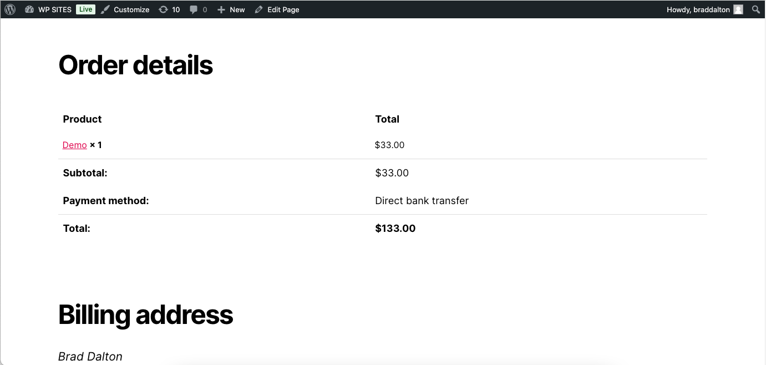This screenshot has width=766, height=365.
Task: Open the updates circular arrows icon
Action: pos(163,9)
